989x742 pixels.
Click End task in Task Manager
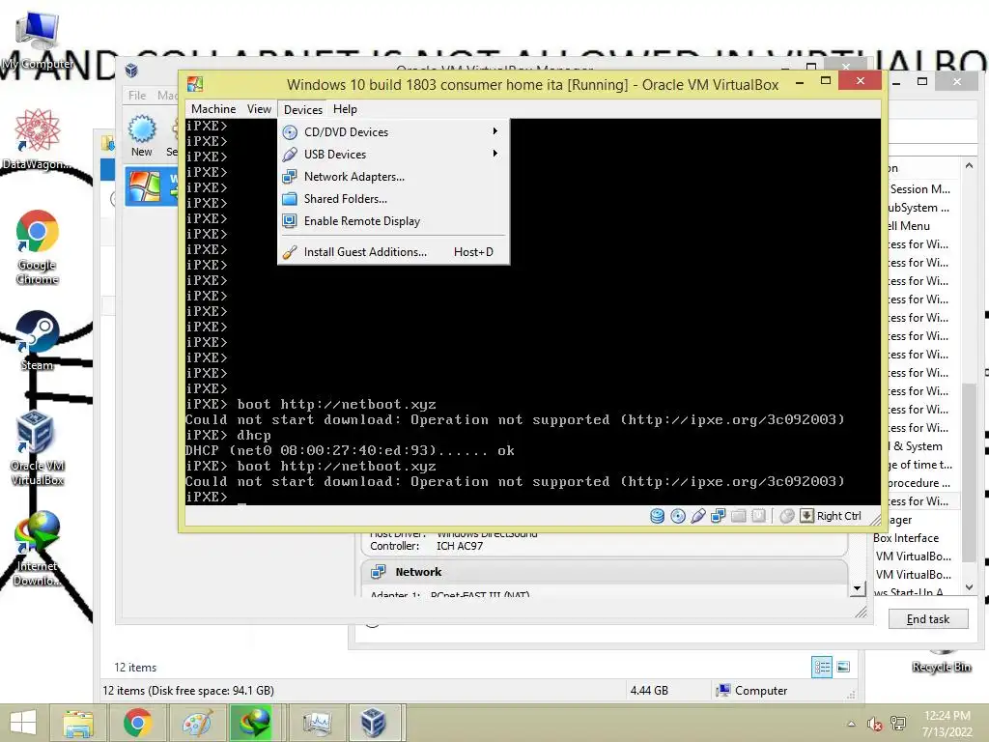point(928,619)
